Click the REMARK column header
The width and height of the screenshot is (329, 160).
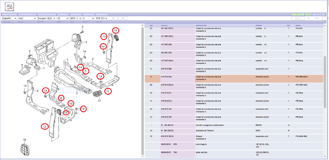[259, 25]
